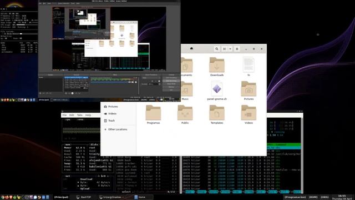Add a new source in OBS Sources dock
Viewport: 355px width, 200px height.
pyautogui.click(x=66, y=93)
